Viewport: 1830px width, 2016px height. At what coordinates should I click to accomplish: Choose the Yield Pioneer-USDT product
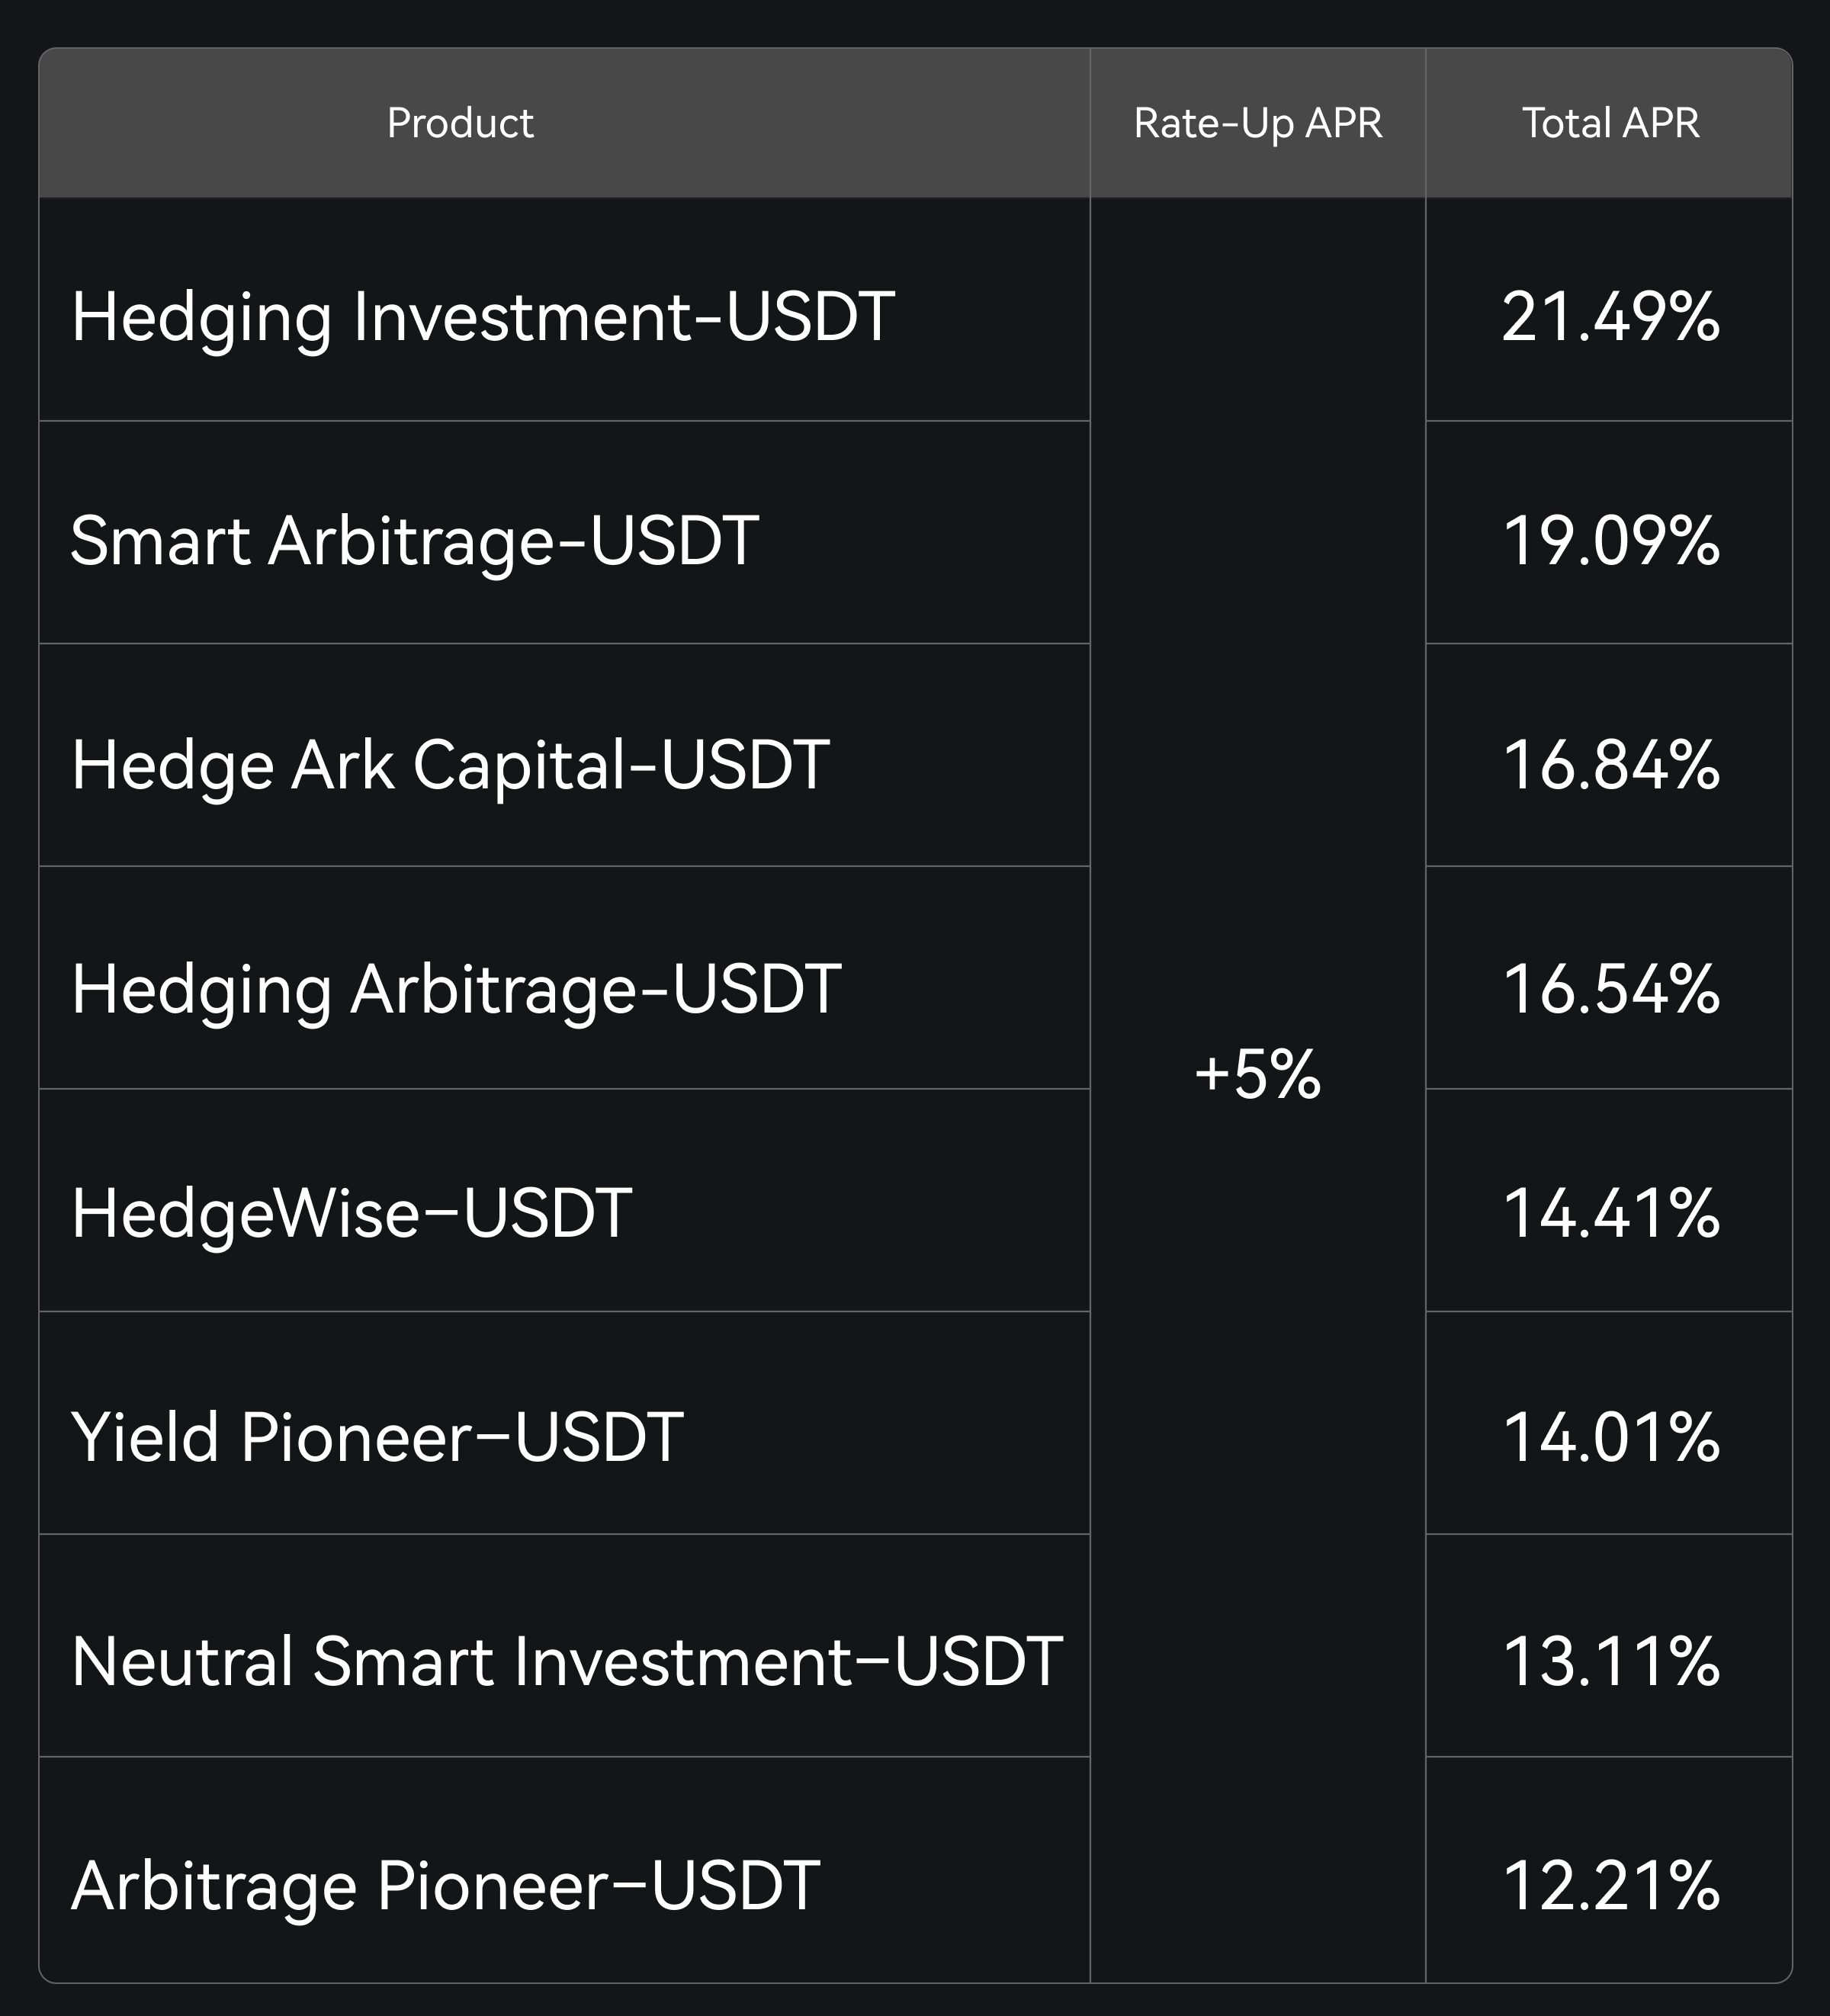[x=377, y=1437]
